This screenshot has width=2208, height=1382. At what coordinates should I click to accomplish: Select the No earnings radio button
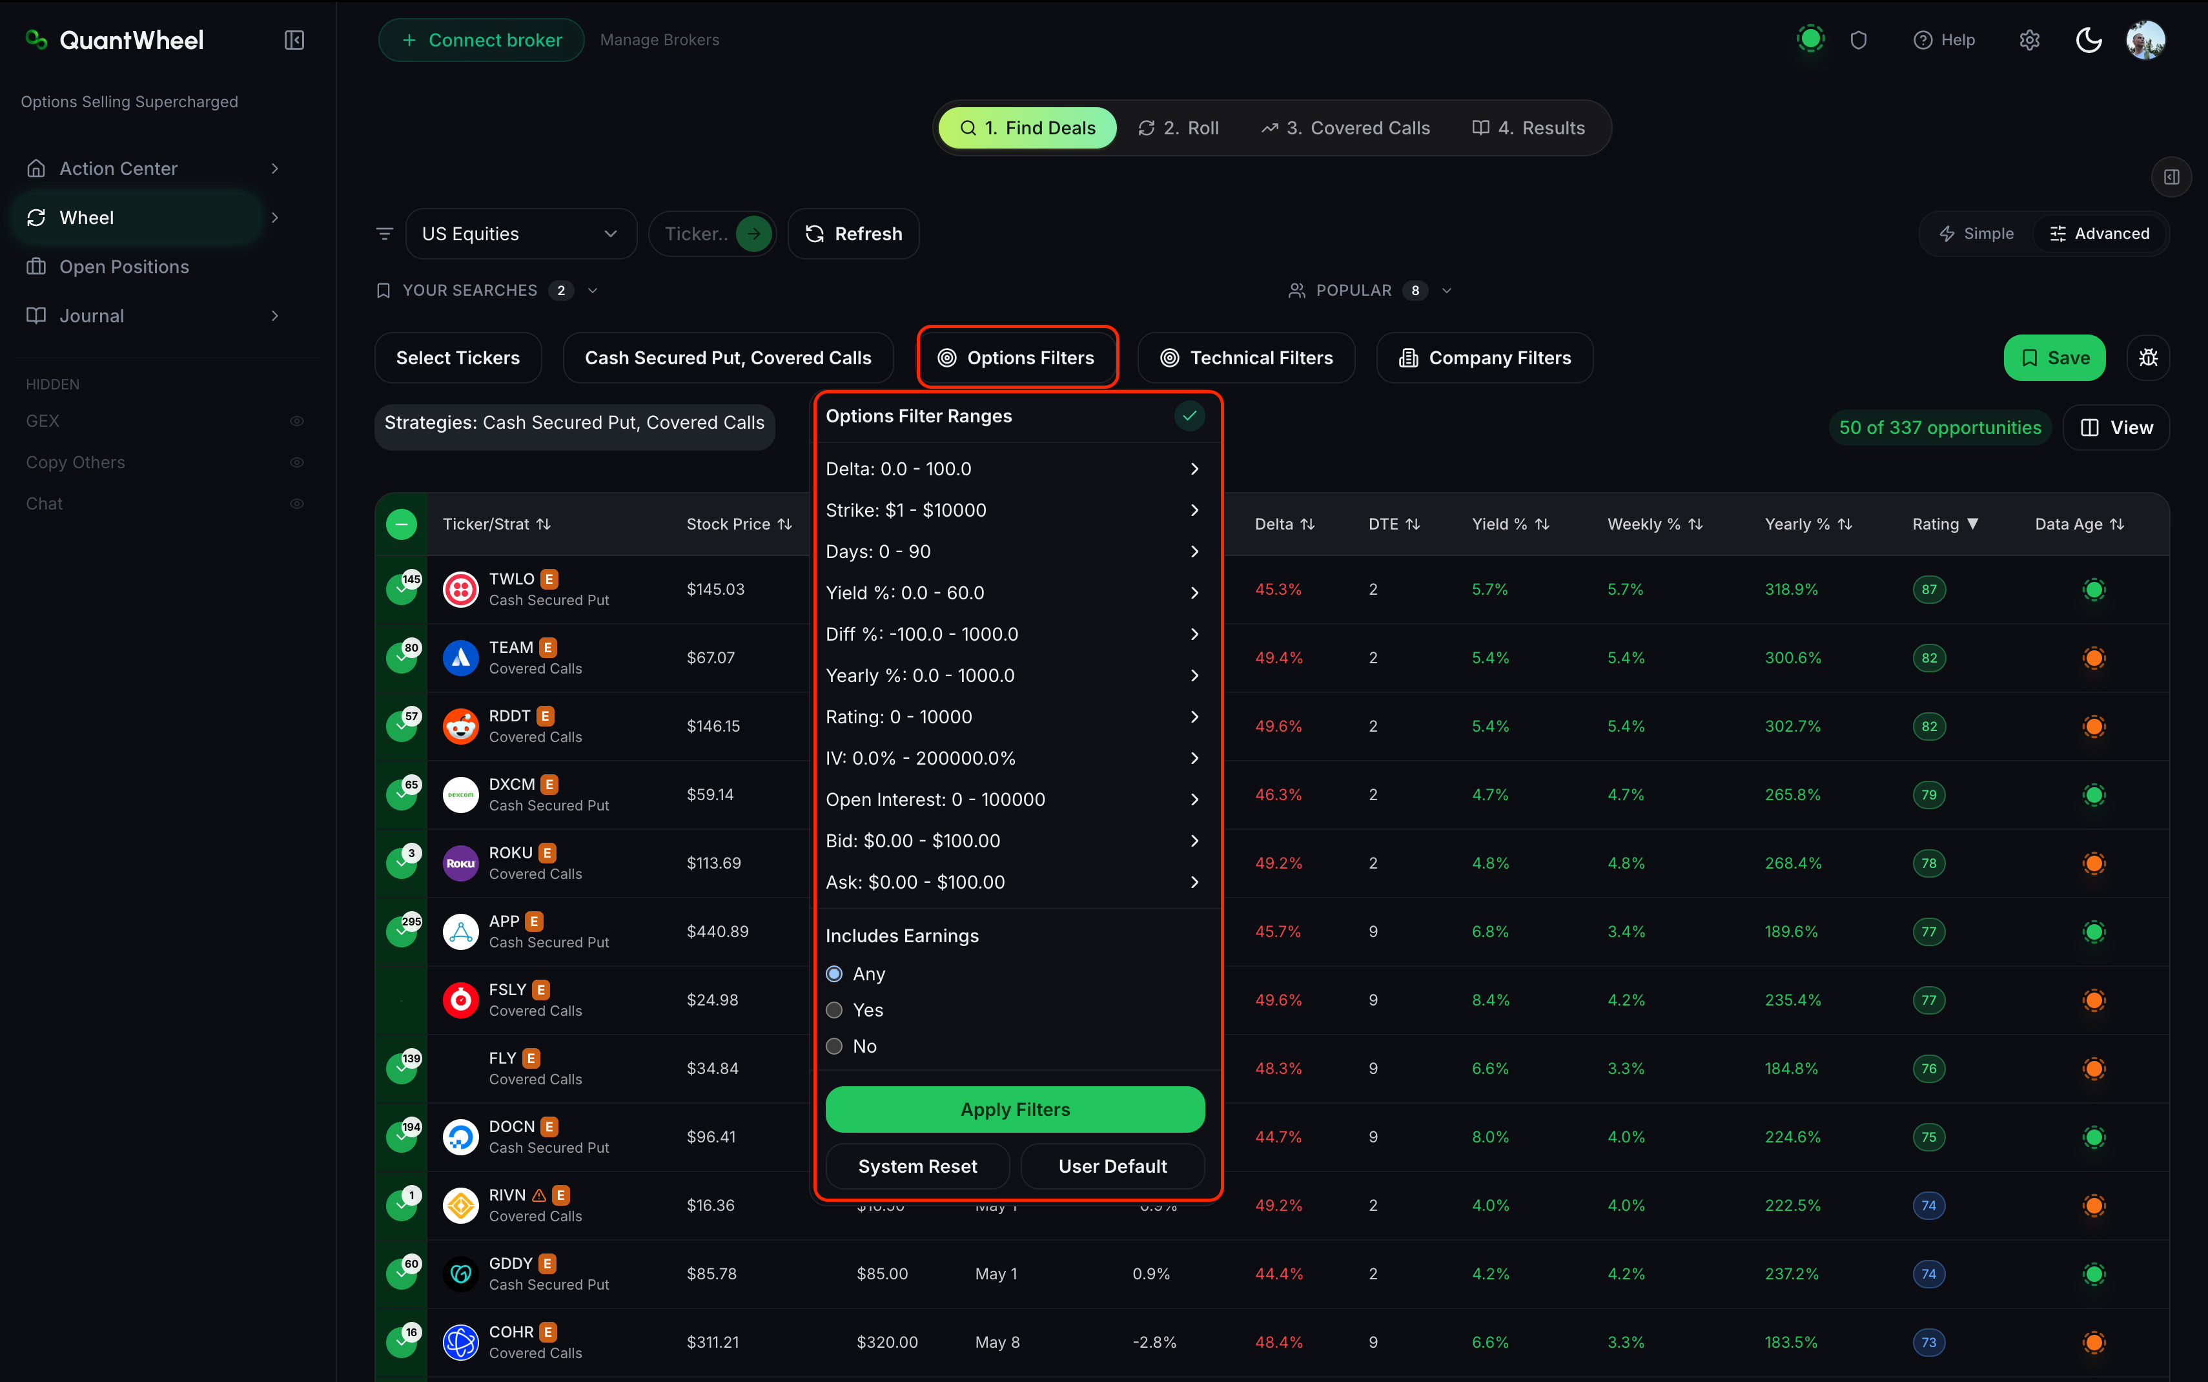(x=834, y=1047)
